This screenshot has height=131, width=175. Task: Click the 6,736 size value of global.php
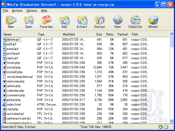98,100
